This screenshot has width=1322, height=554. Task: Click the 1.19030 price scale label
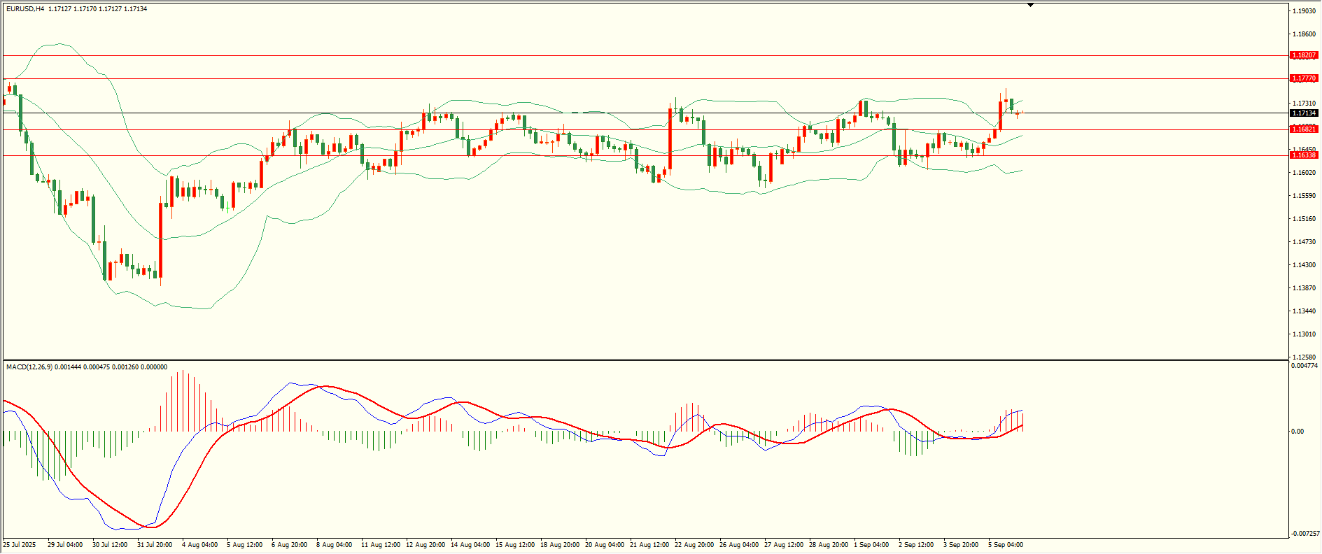click(x=1303, y=11)
